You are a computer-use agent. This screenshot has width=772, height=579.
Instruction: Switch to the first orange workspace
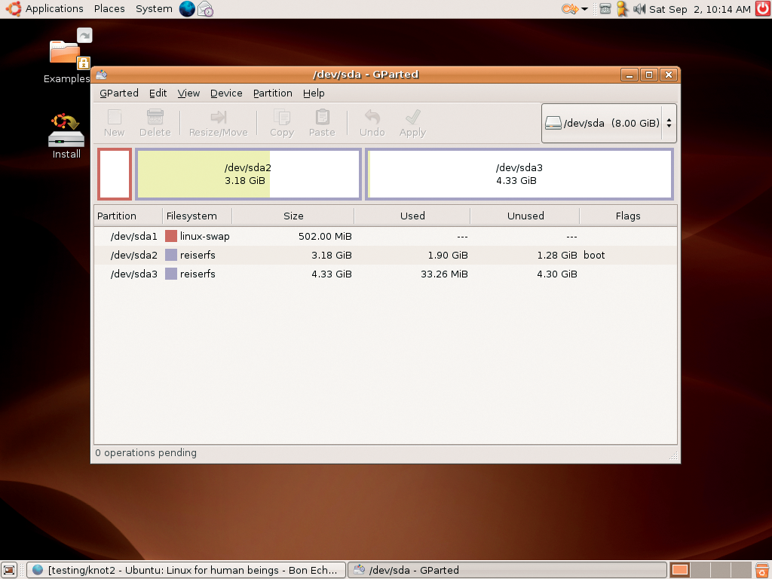(680, 570)
